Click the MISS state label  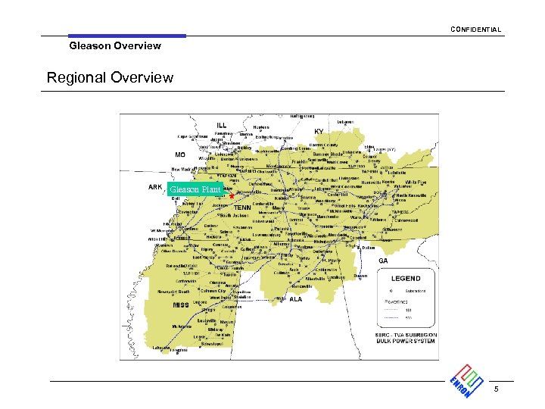[181, 305]
